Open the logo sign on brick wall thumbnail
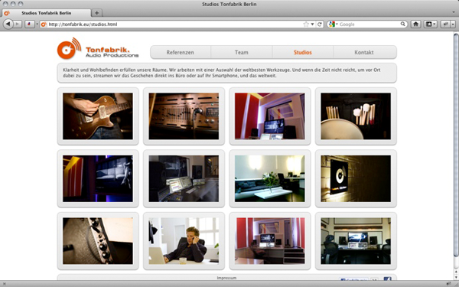This screenshot has width=459, height=287. click(x=356, y=178)
